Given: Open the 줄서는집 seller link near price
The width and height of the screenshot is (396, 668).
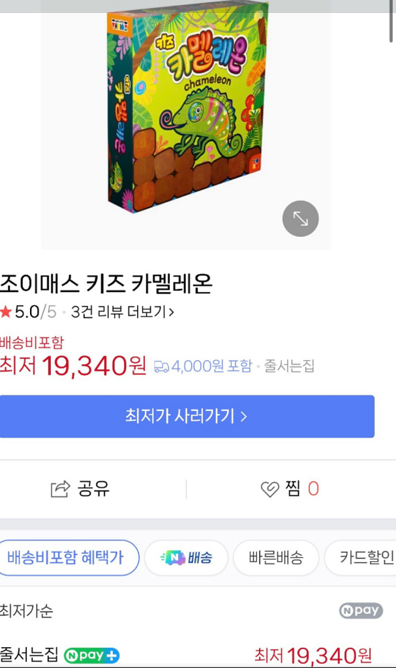Looking at the screenshot, I should tap(289, 366).
